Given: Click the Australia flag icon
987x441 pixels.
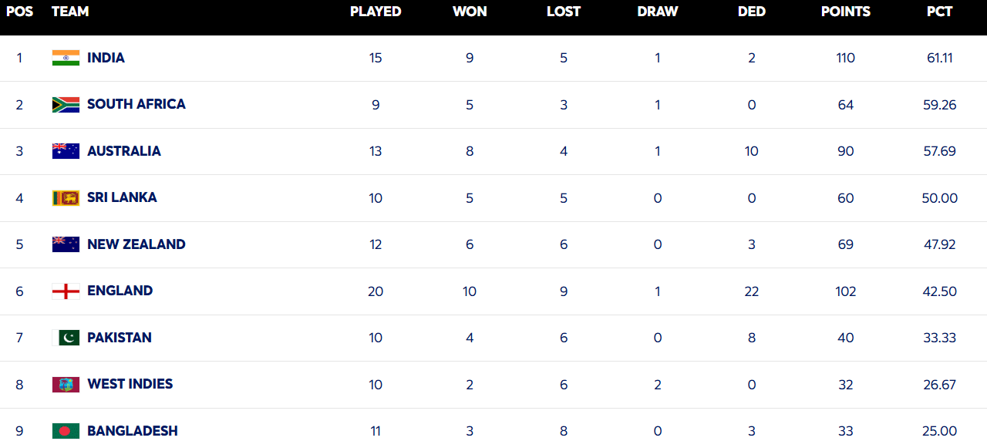Looking at the screenshot, I should 66,151.
